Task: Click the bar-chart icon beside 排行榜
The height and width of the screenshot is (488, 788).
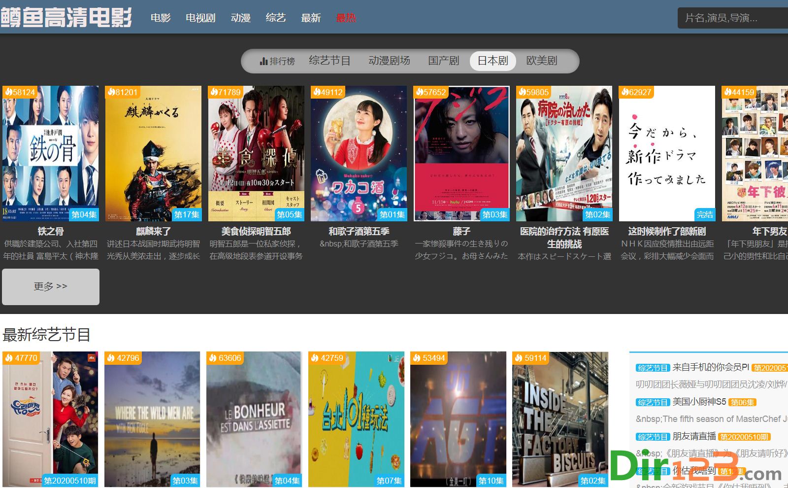Action: point(263,61)
